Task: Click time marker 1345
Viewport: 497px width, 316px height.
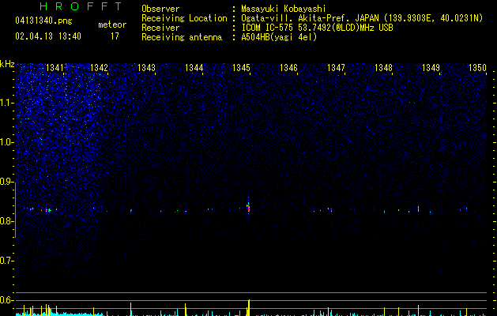Action: 241,68
